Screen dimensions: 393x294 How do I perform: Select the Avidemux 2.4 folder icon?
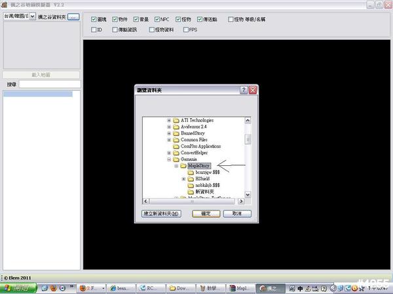tap(176, 127)
